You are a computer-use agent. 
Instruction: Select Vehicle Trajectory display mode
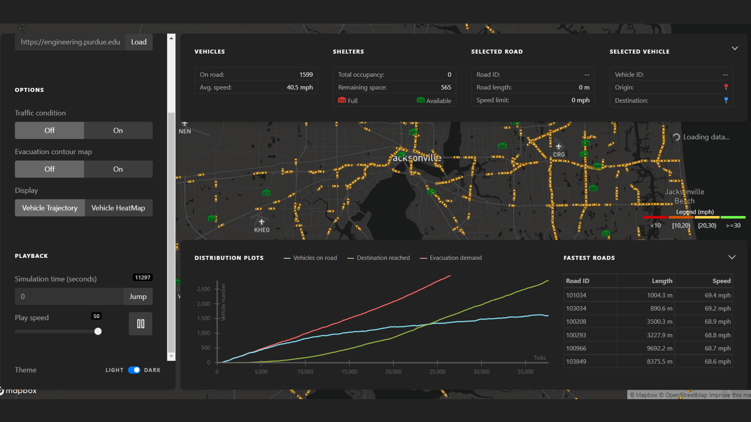(x=50, y=208)
